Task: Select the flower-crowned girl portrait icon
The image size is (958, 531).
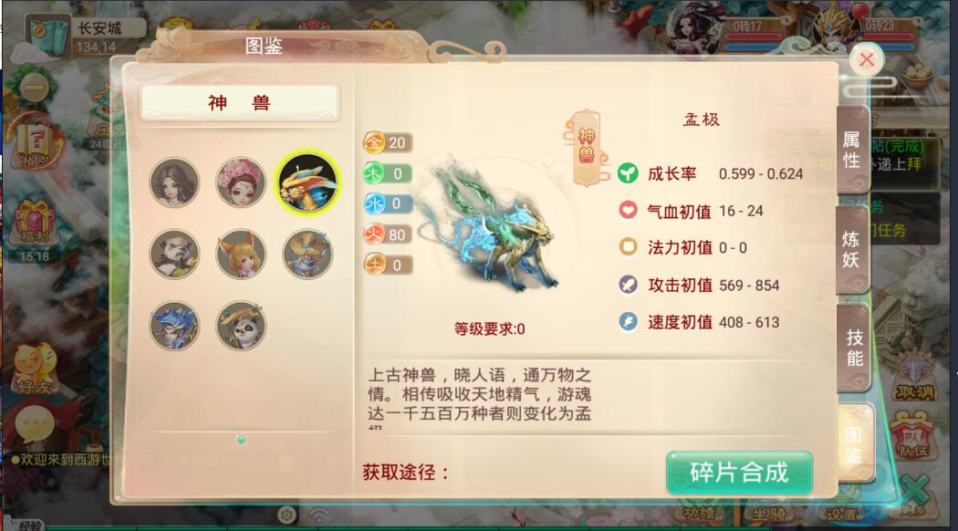Action: tap(241, 182)
